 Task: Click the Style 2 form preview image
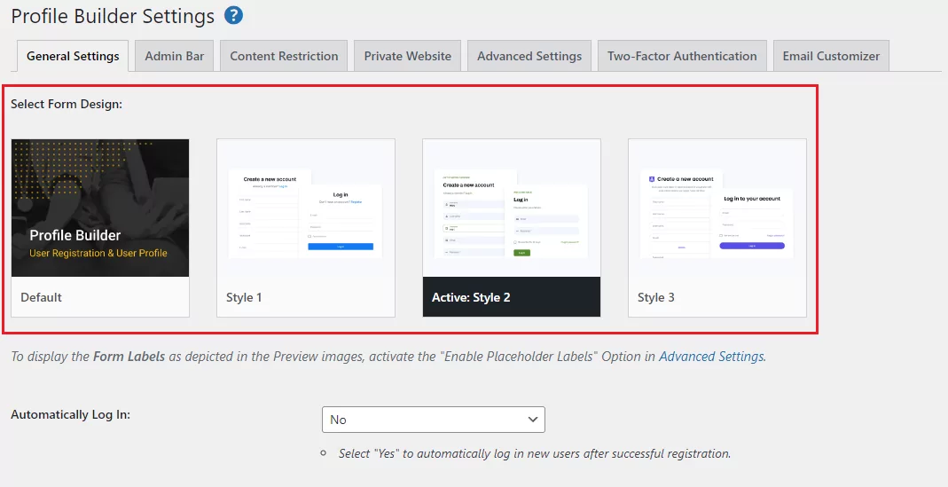tap(512, 208)
